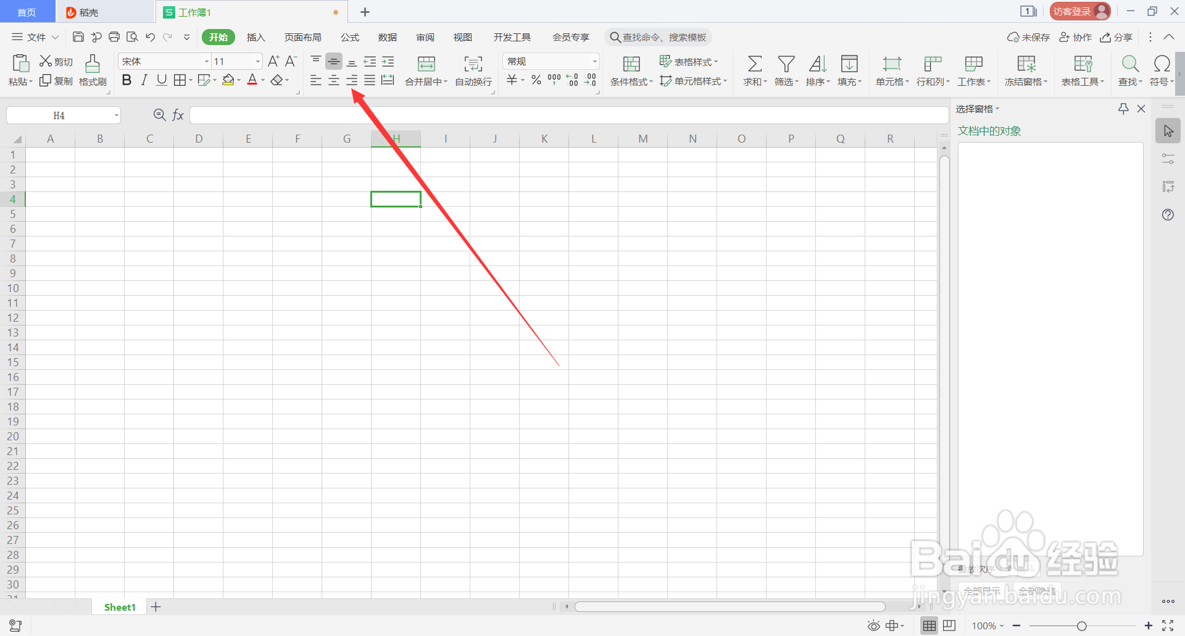Image resolution: width=1185 pixels, height=636 pixels.
Task: Open the font size dropdown
Action: click(258, 61)
